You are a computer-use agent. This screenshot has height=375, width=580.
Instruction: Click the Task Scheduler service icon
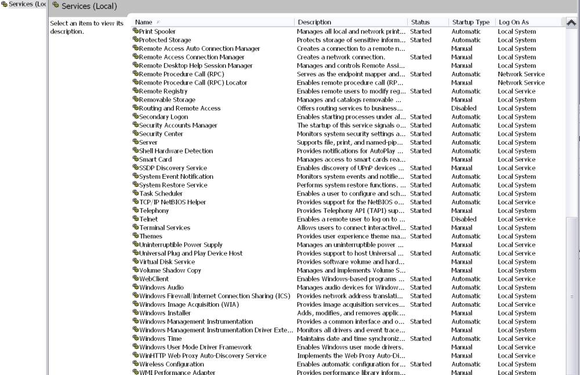(x=136, y=193)
